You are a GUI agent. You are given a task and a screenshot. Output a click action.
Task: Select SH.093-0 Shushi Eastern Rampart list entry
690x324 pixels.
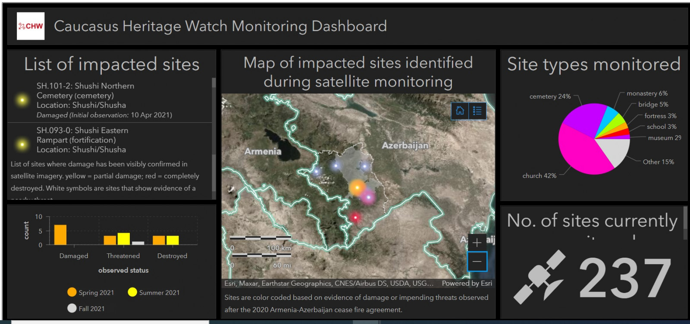(82, 140)
